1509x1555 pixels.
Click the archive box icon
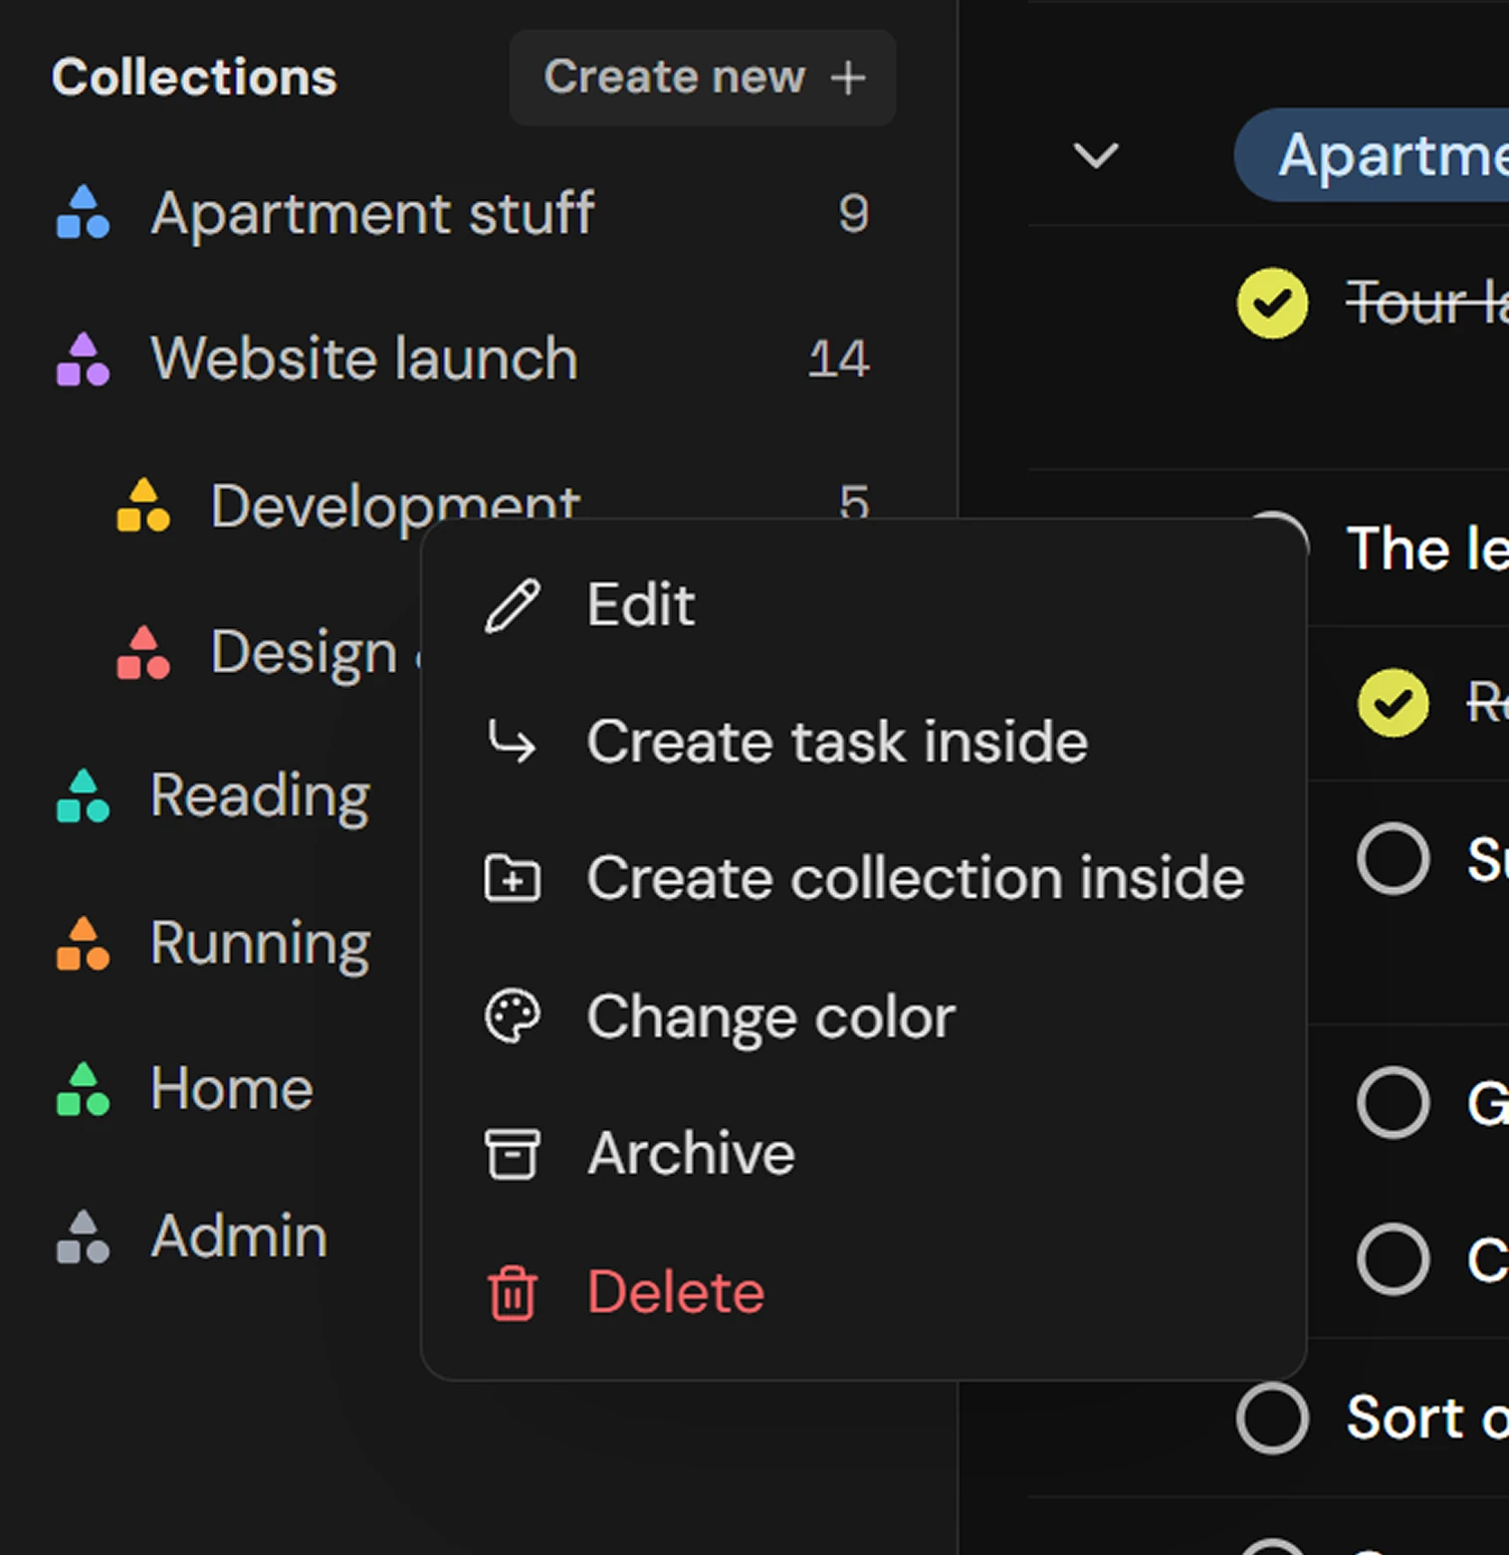pos(513,1154)
